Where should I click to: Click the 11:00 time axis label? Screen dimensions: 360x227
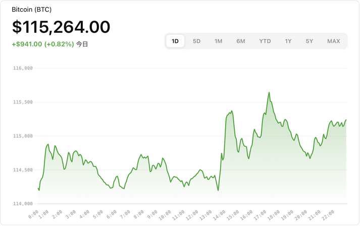pyautogui.click(x=179, y=215)
